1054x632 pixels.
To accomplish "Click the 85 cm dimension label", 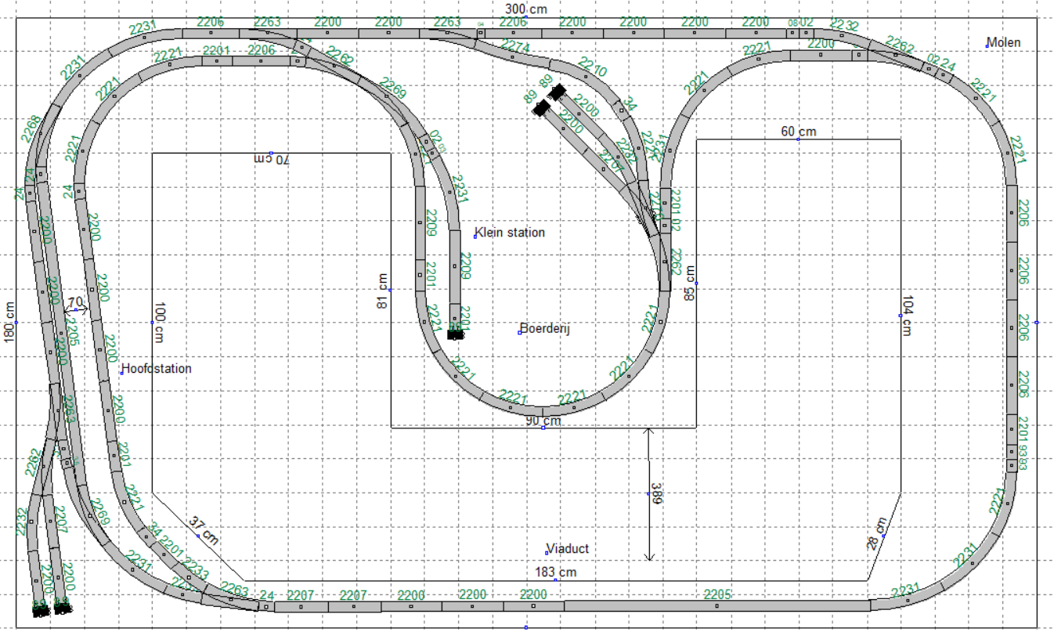I will 690,283.
